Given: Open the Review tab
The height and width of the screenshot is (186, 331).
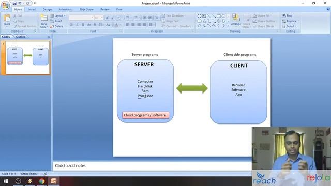Looking at the screenshot, I should (x=105, y=9).
